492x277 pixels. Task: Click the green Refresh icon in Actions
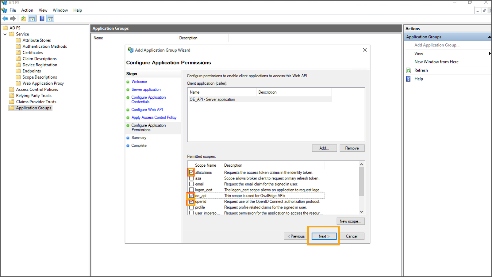tap(409, 70)
